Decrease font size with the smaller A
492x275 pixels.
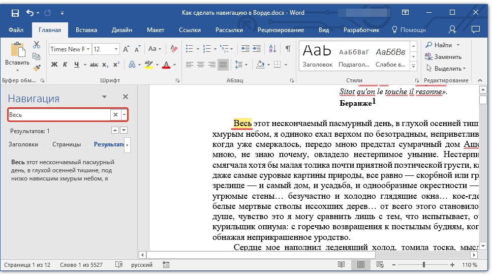(x=137, y=49)
